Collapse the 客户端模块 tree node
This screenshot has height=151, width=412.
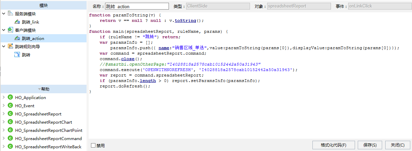point(3,30)
